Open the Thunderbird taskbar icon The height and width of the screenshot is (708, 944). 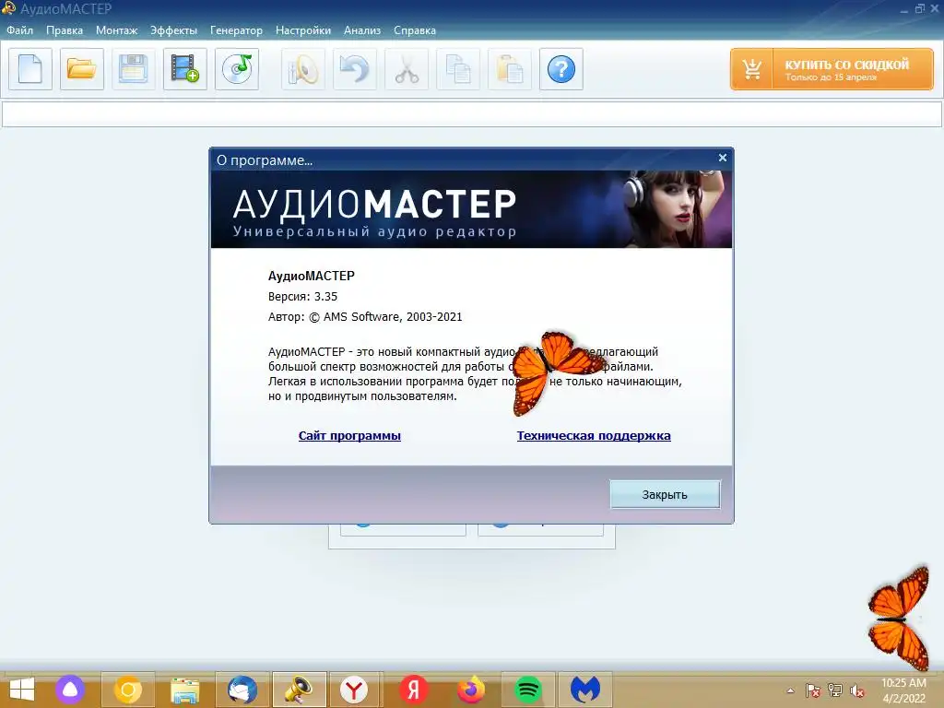242,690
